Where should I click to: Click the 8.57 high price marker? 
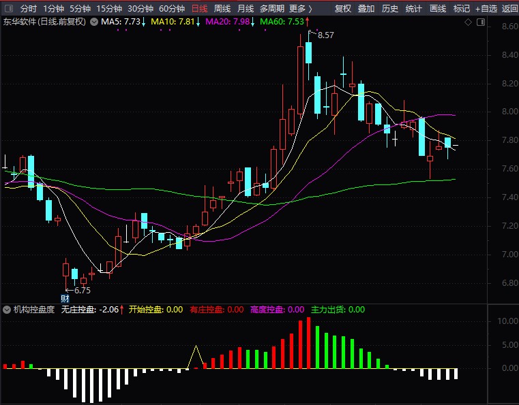coord(326,35)
